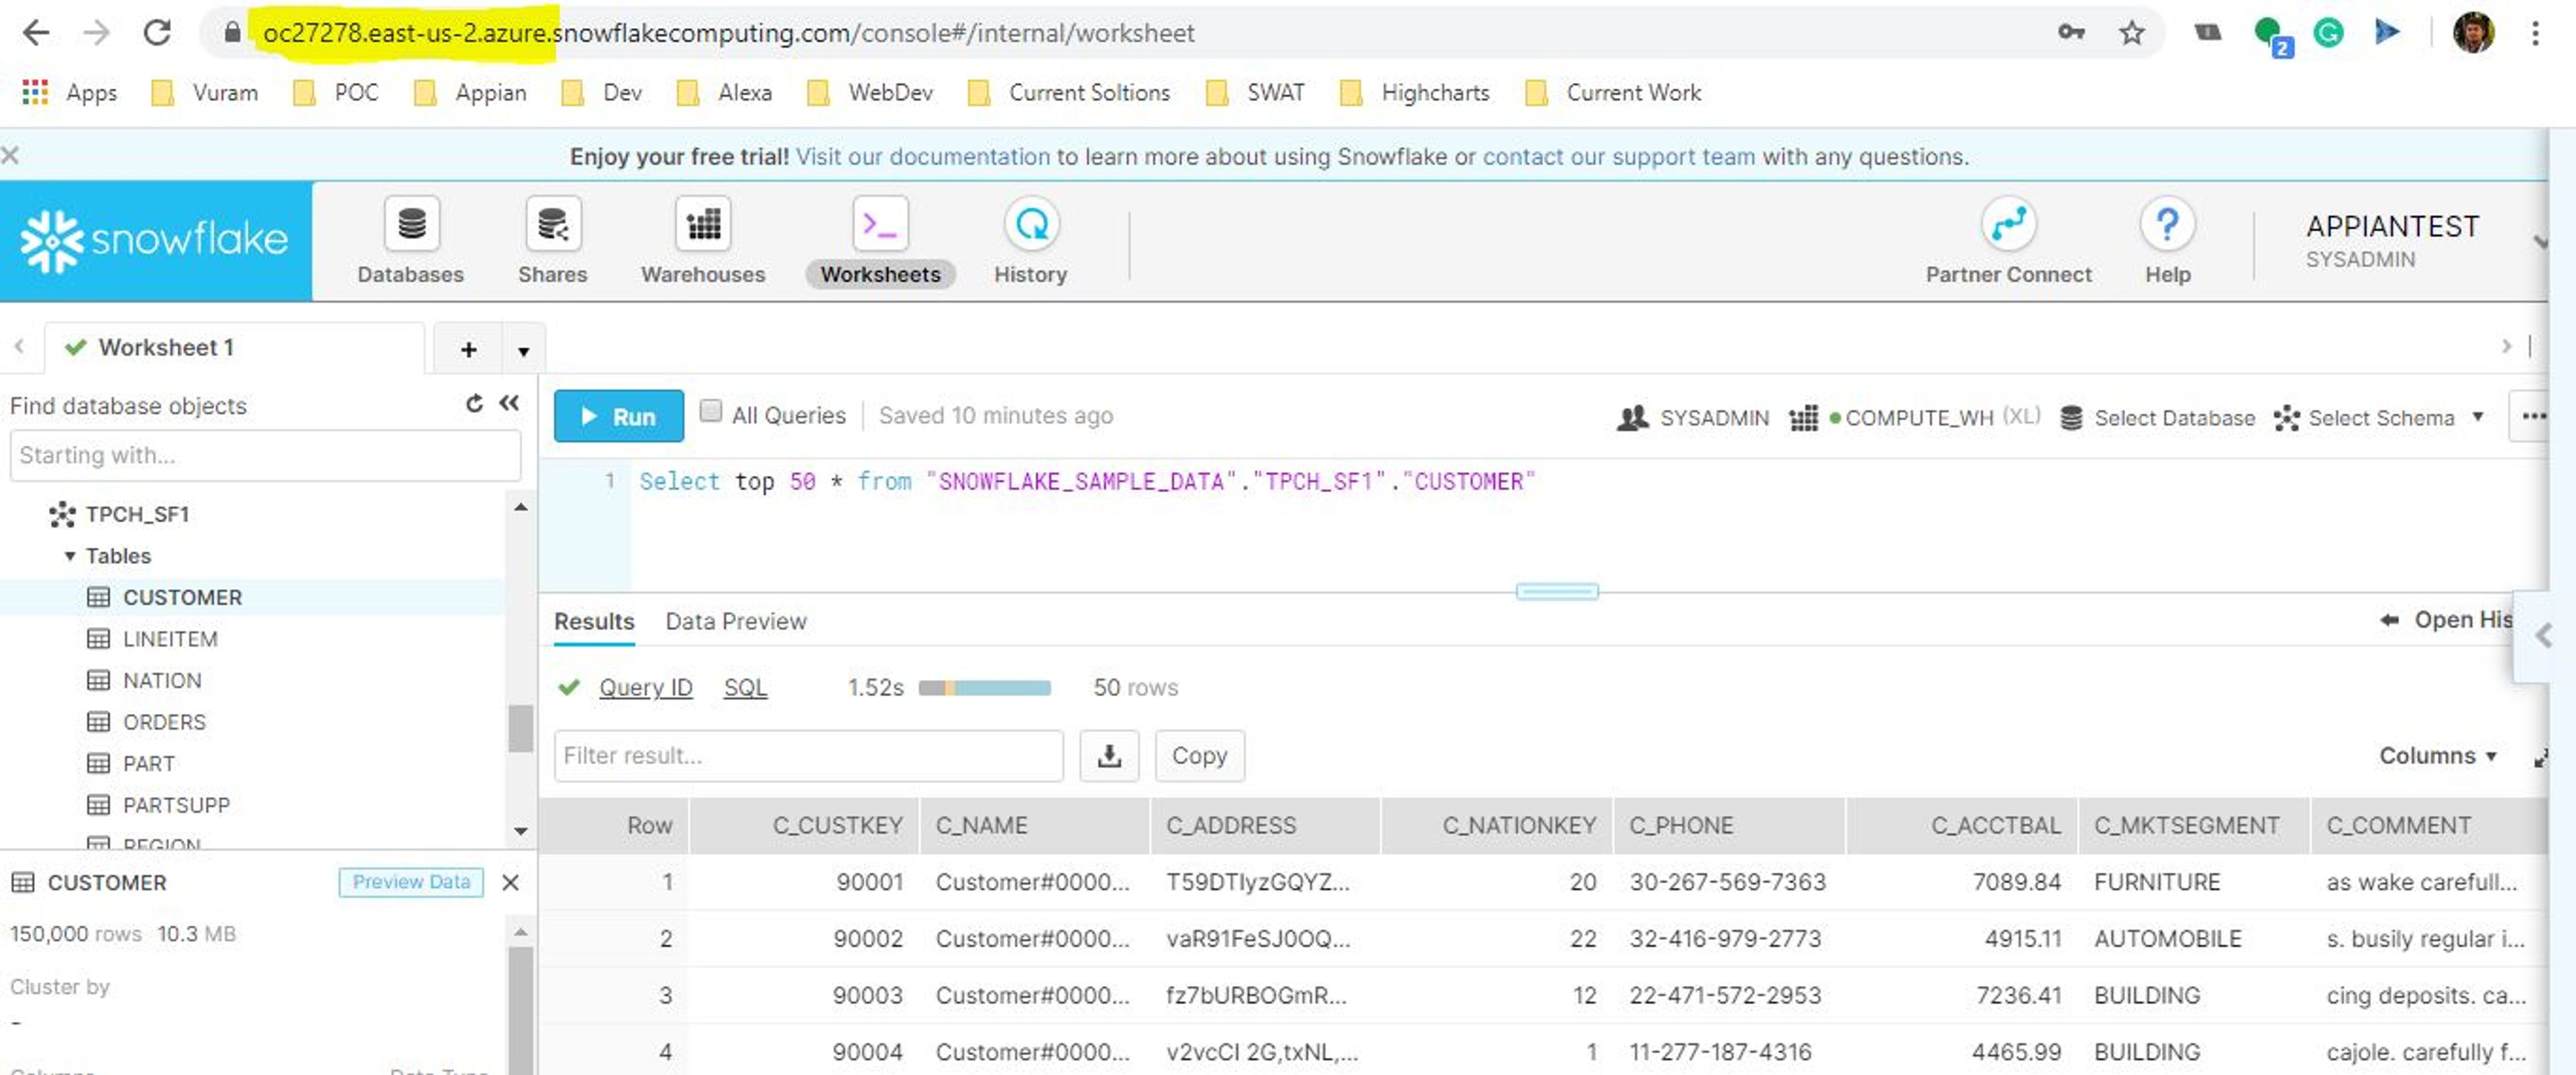This screenshot has height=1075, width=2576.
Task: Click the Select Database icon
Action: coord(2071,418)
